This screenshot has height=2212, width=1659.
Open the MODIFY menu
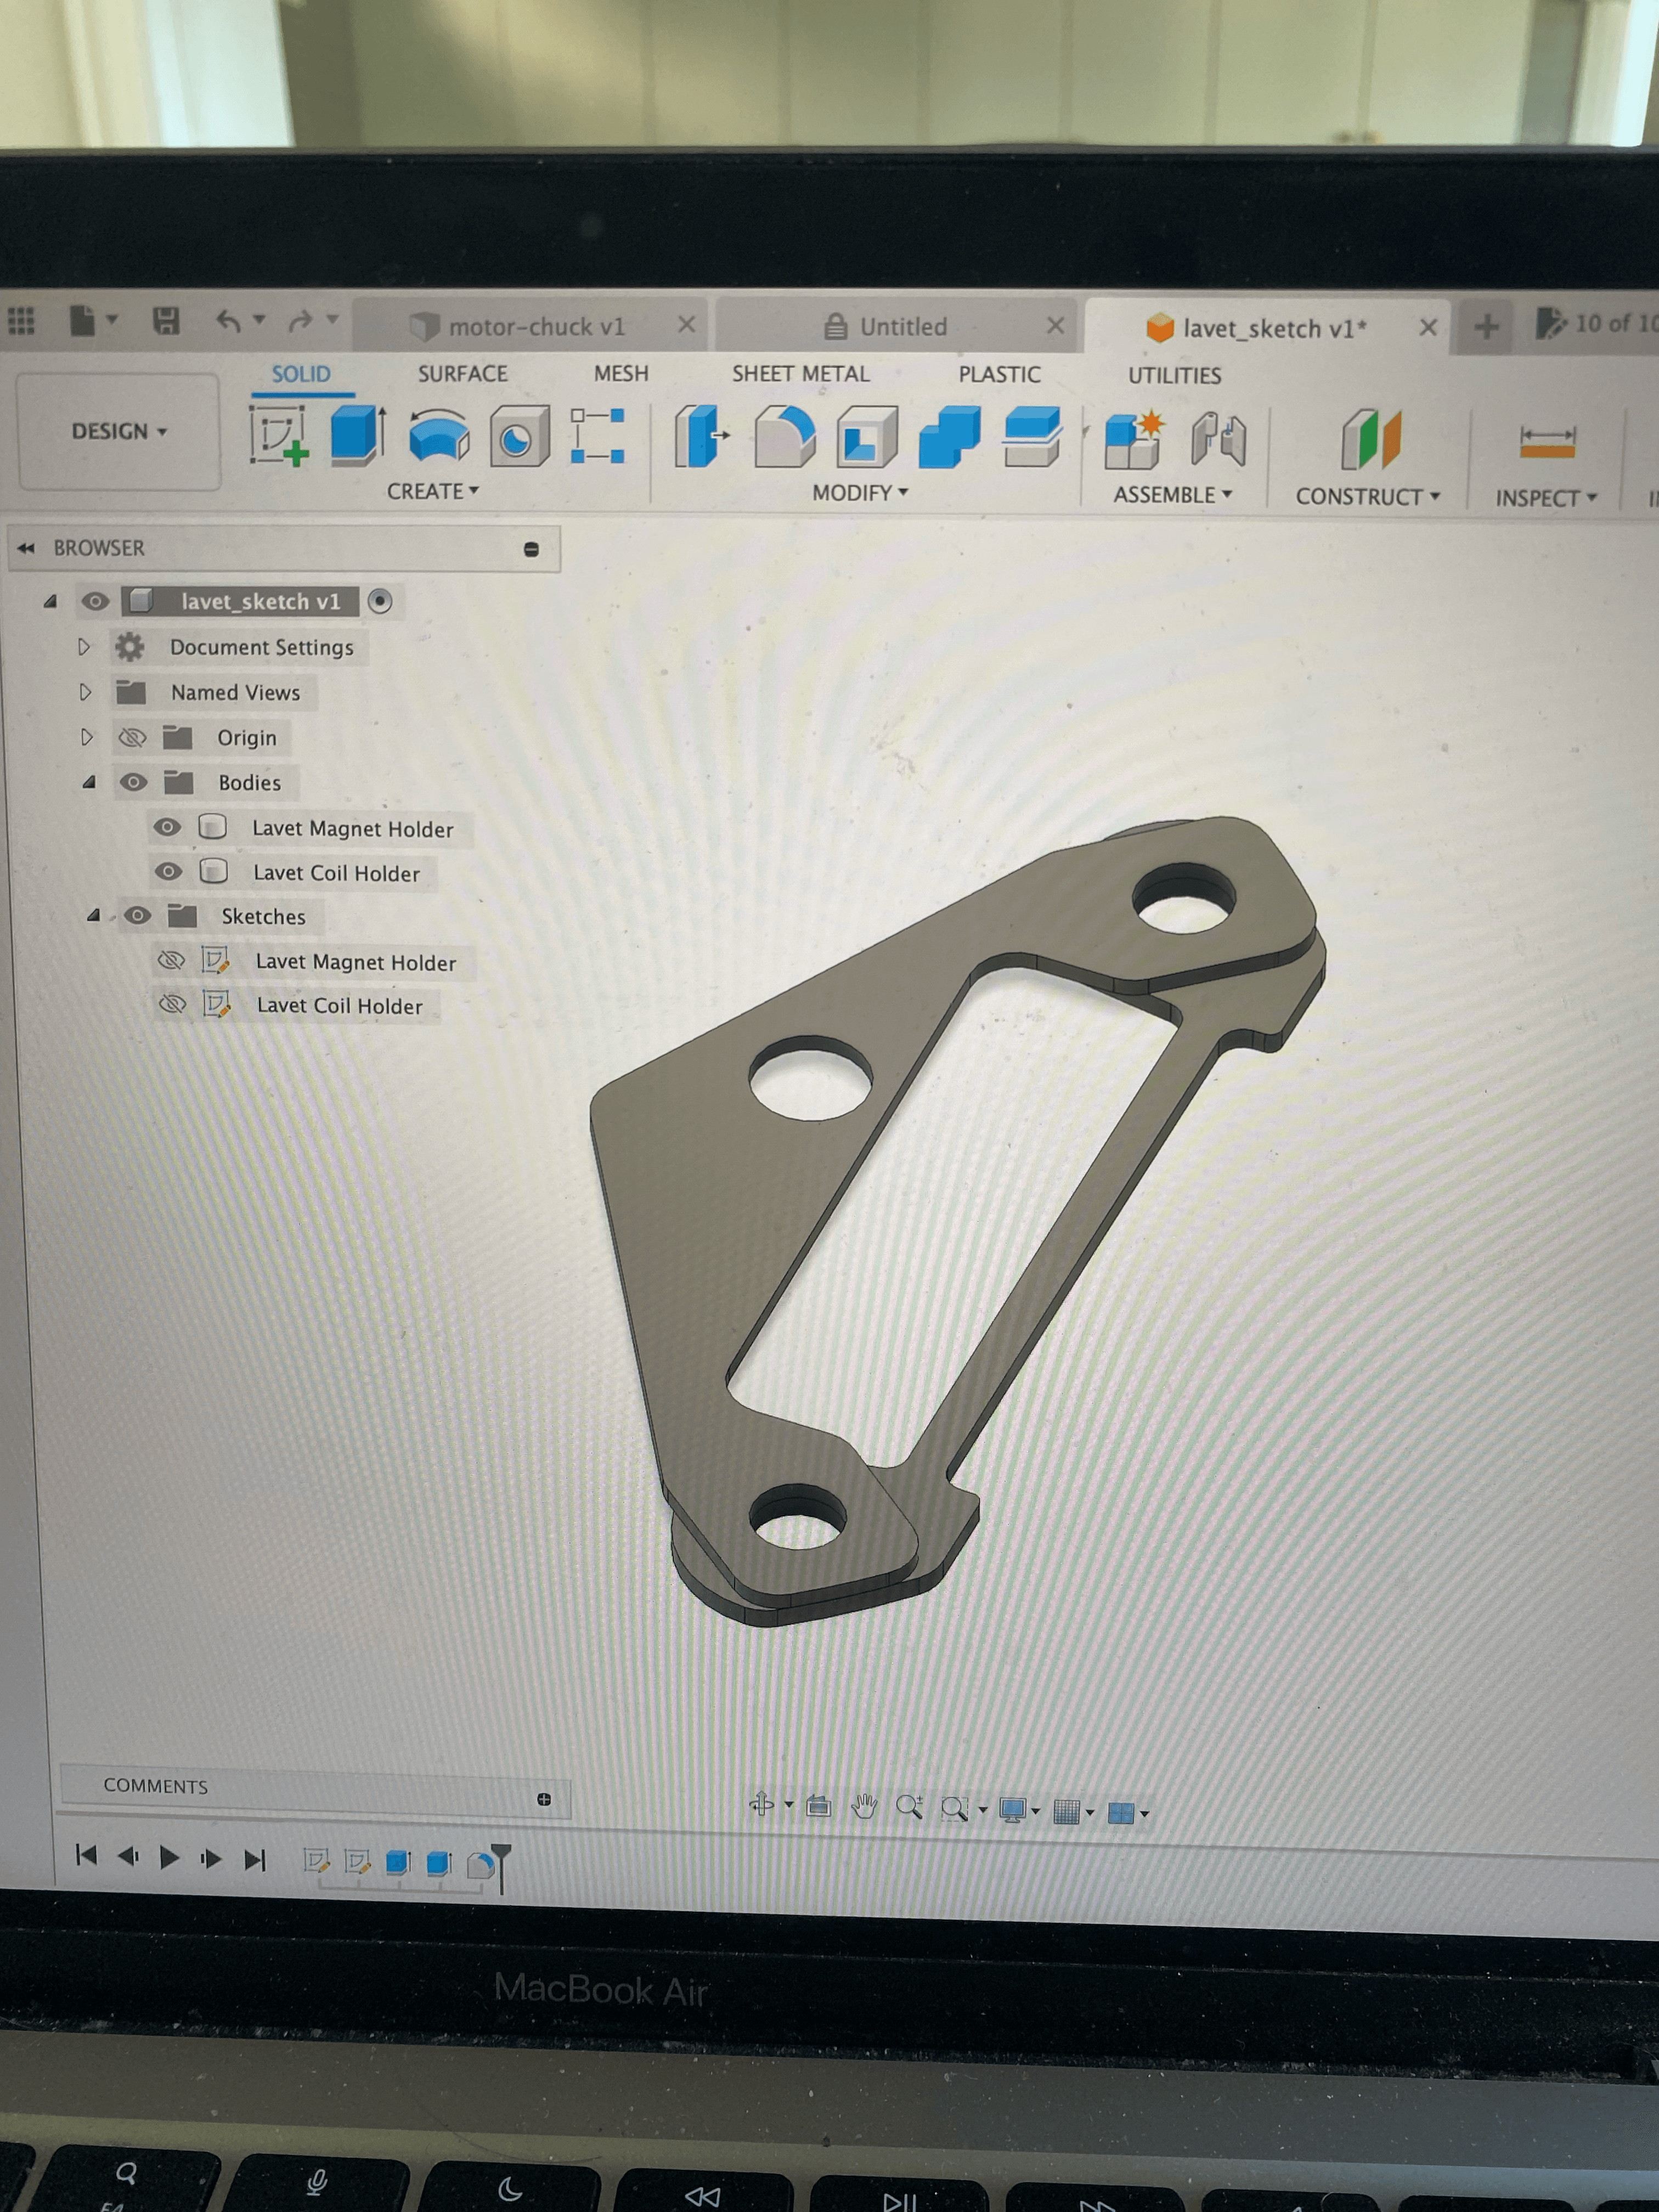(859, 493)
